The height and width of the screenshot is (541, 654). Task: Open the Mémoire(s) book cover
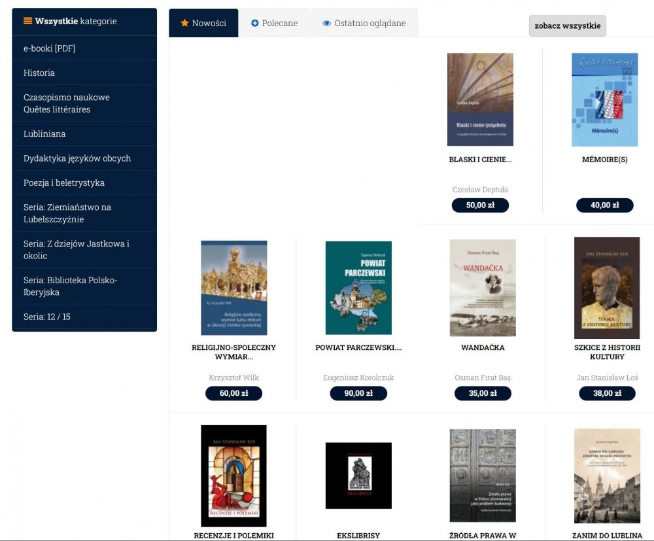(x=604, y=99)
